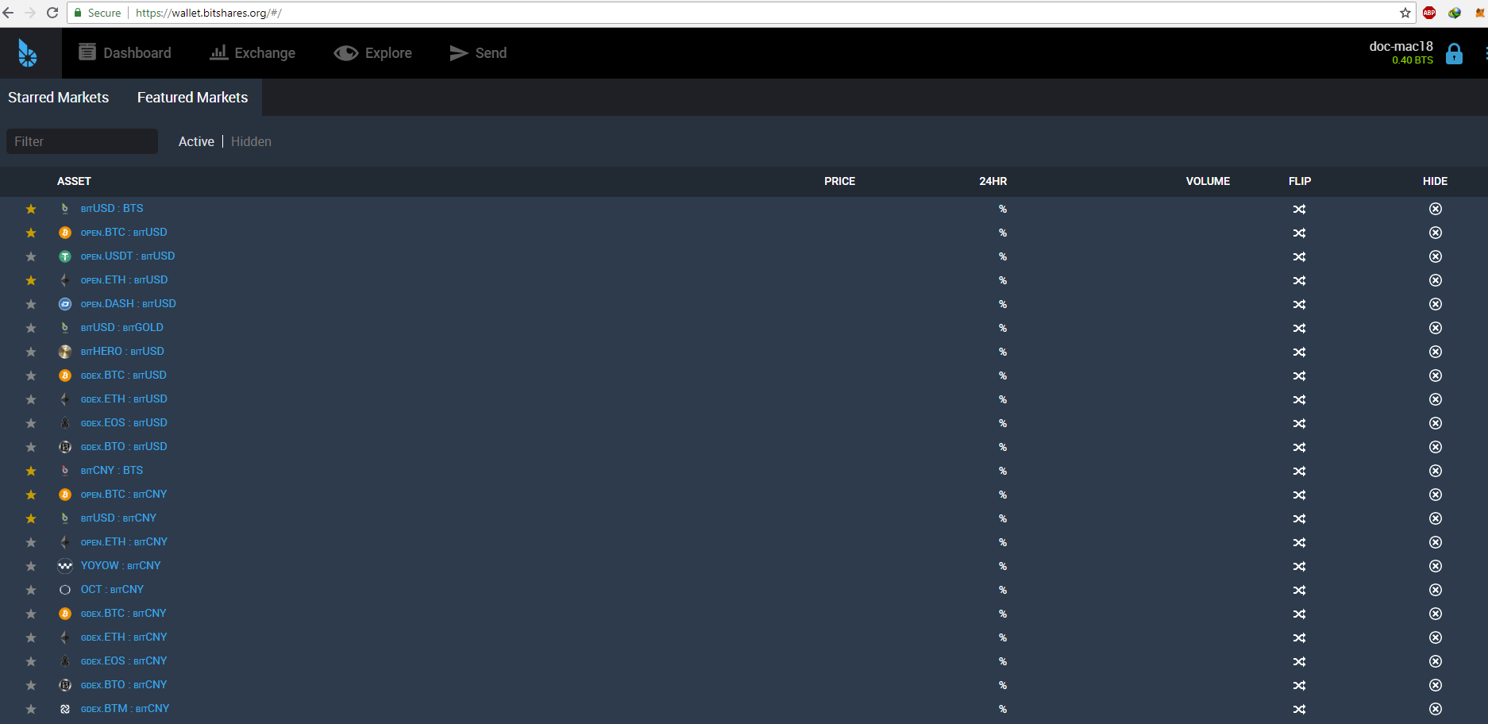Open the doc-mac18 account name
Screen dimensions: 1488x724
(x=1401, y=46)
